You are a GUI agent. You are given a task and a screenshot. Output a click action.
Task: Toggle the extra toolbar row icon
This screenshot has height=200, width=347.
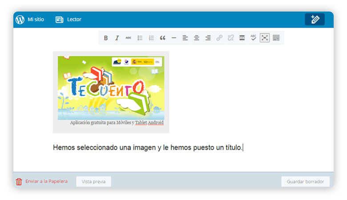276,38
